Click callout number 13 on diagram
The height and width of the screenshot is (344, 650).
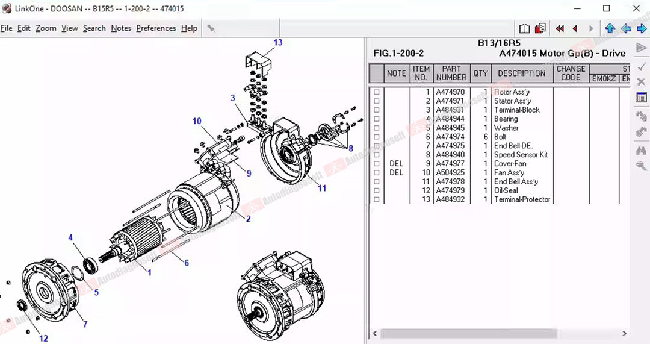pos(277,42)
